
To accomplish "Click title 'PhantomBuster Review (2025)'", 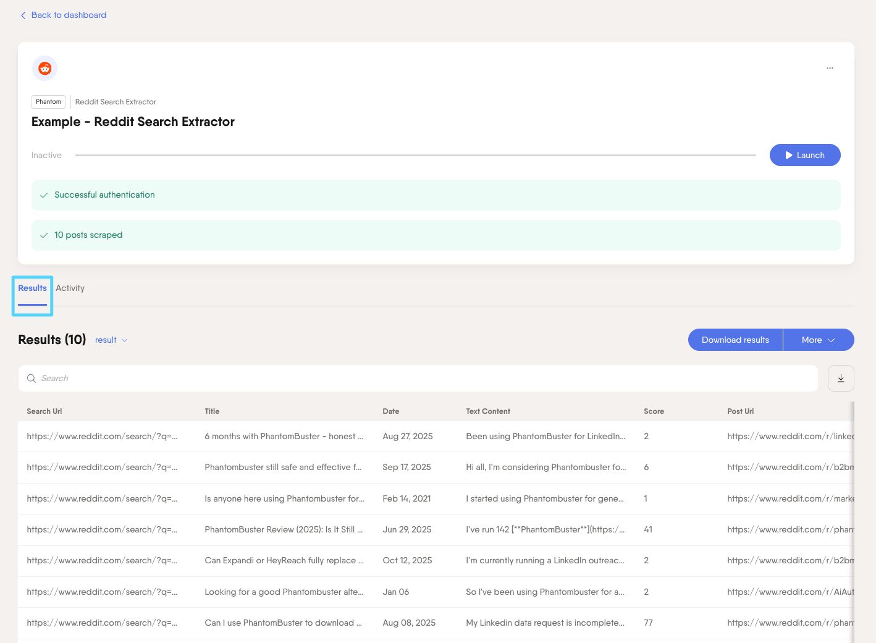I will [284, 530].
